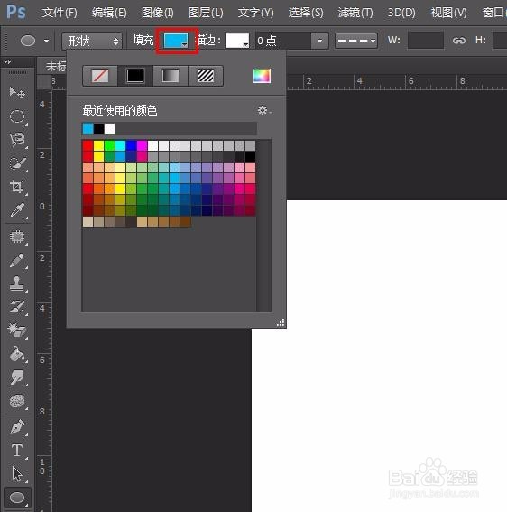Open the dashed stroke style dropdown
507x512 pixels.
point(356,41)
